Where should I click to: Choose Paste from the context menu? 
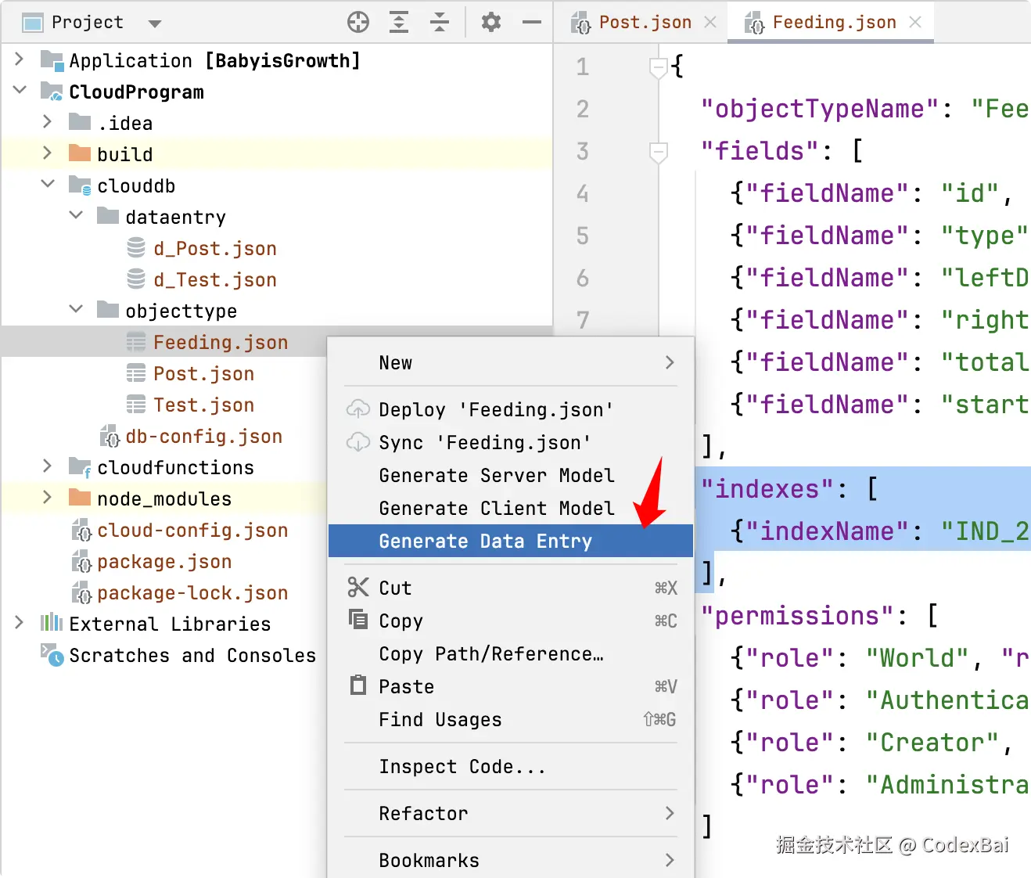coord(511,686)
